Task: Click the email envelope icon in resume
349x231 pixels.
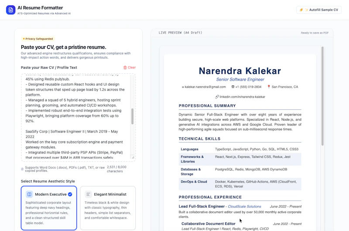Action: click(x=183, y=87)
